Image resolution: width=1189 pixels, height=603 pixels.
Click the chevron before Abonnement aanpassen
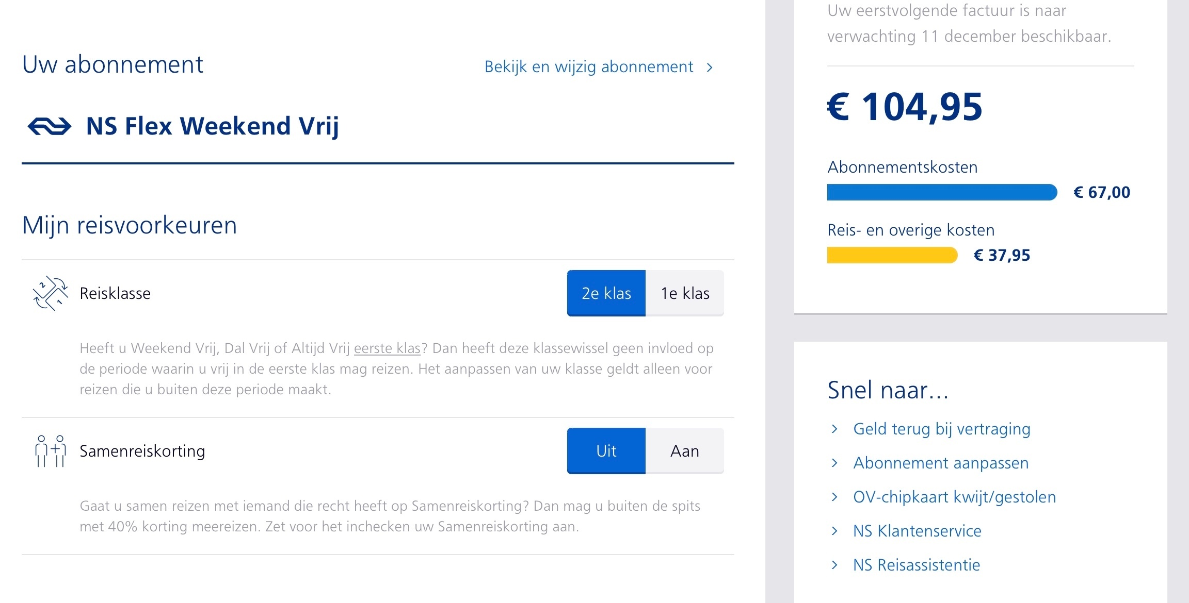click(834, 463)
